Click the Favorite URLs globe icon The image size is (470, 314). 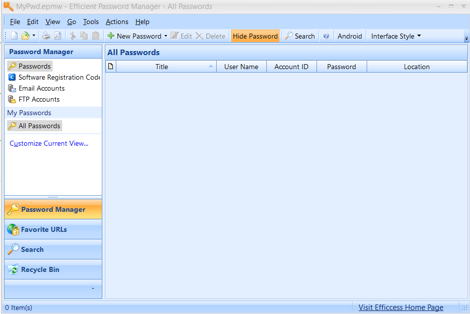pyautogui.click(x=13, y=229)
